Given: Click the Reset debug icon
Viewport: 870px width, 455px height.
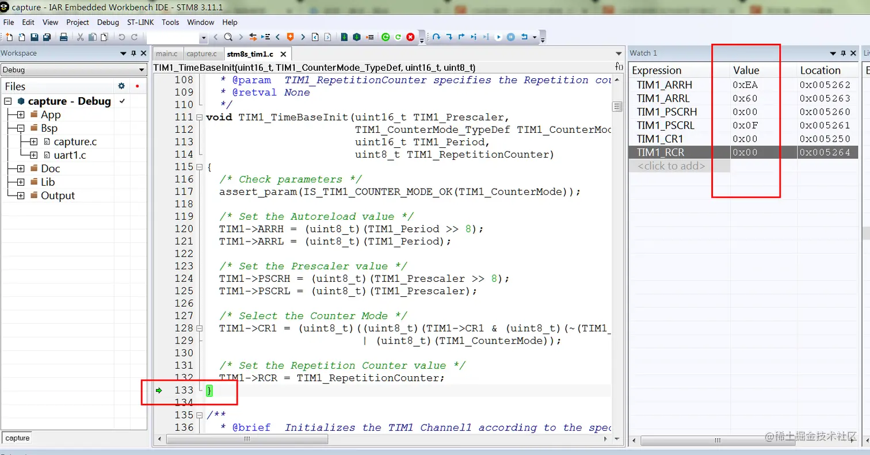Looking at the screenshot, I should coord(524,37).
